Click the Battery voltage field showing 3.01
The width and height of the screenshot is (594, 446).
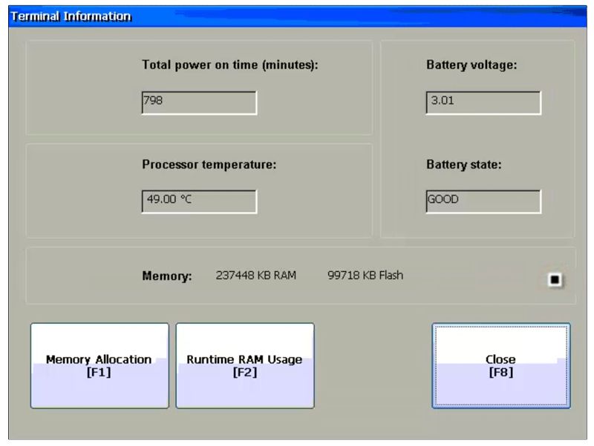coord(483,102)
